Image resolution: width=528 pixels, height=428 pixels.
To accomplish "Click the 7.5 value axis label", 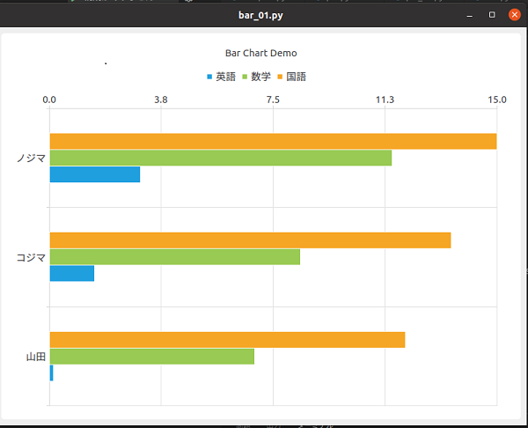I will pos(273,100).
